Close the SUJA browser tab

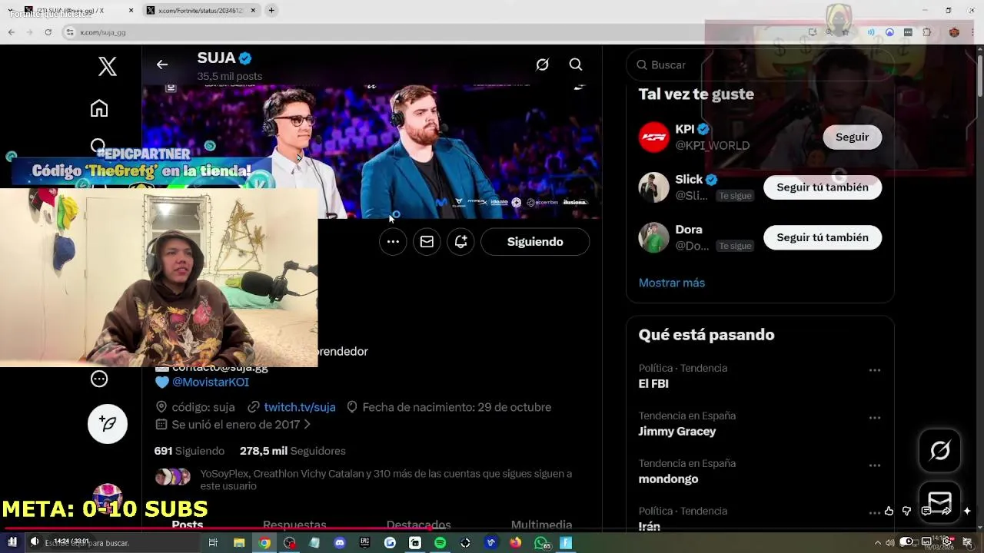pyautogui.click(x=131, y=11)
